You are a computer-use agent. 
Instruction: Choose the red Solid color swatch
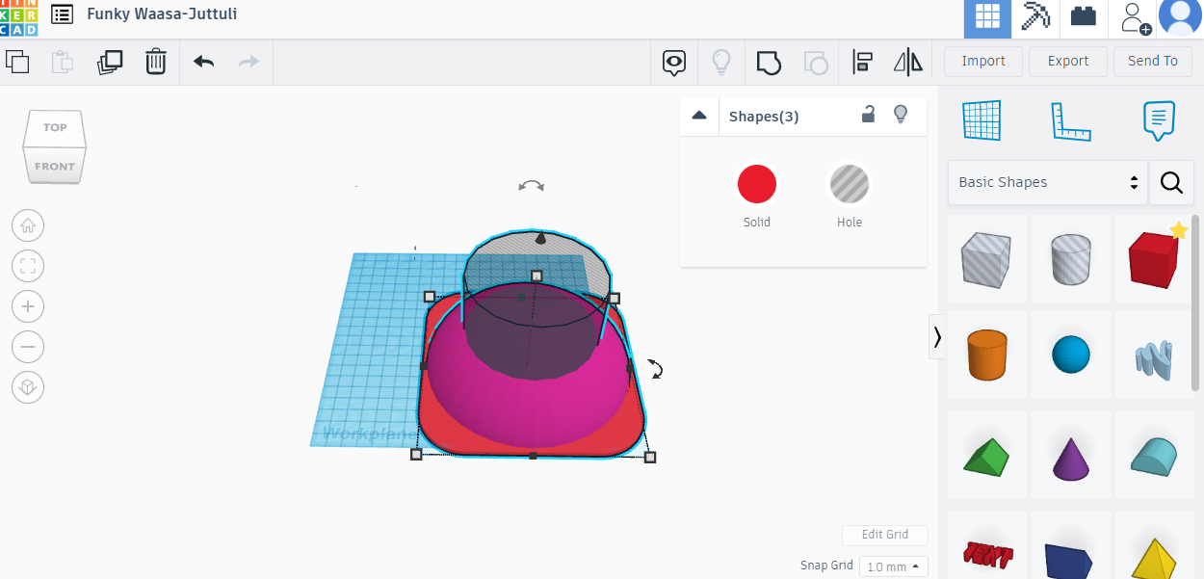[757, 184]
